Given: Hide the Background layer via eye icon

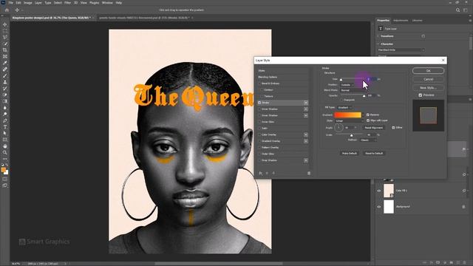Looking at the screenshot, I should coord(379,207).
